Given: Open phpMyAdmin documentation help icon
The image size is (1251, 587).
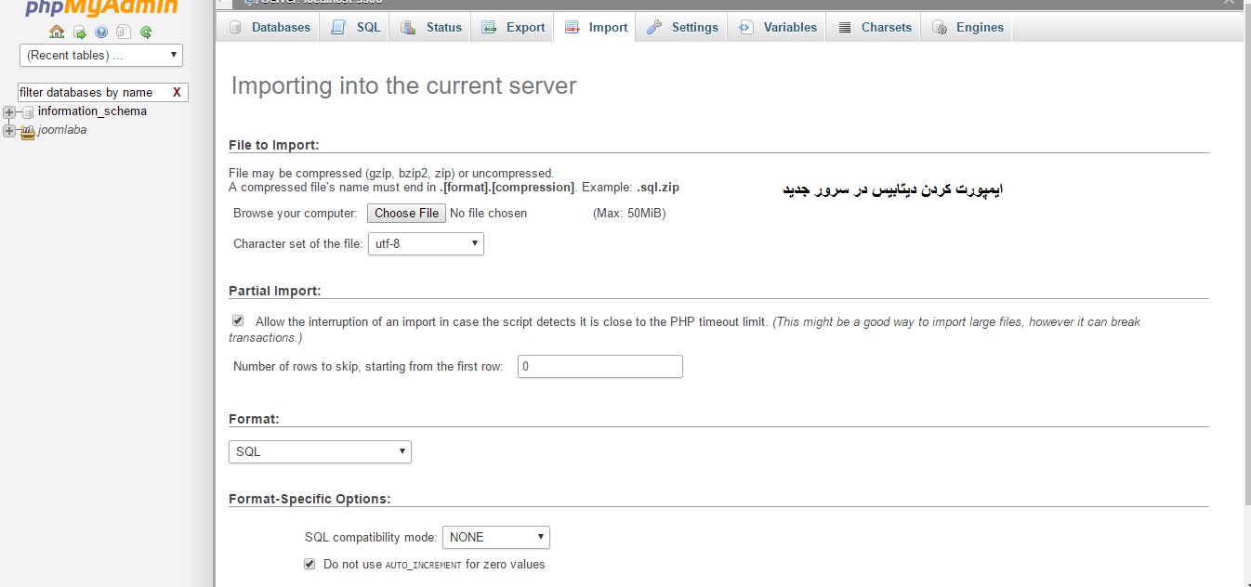Looking at the screenshot, I should pos(101,33).
